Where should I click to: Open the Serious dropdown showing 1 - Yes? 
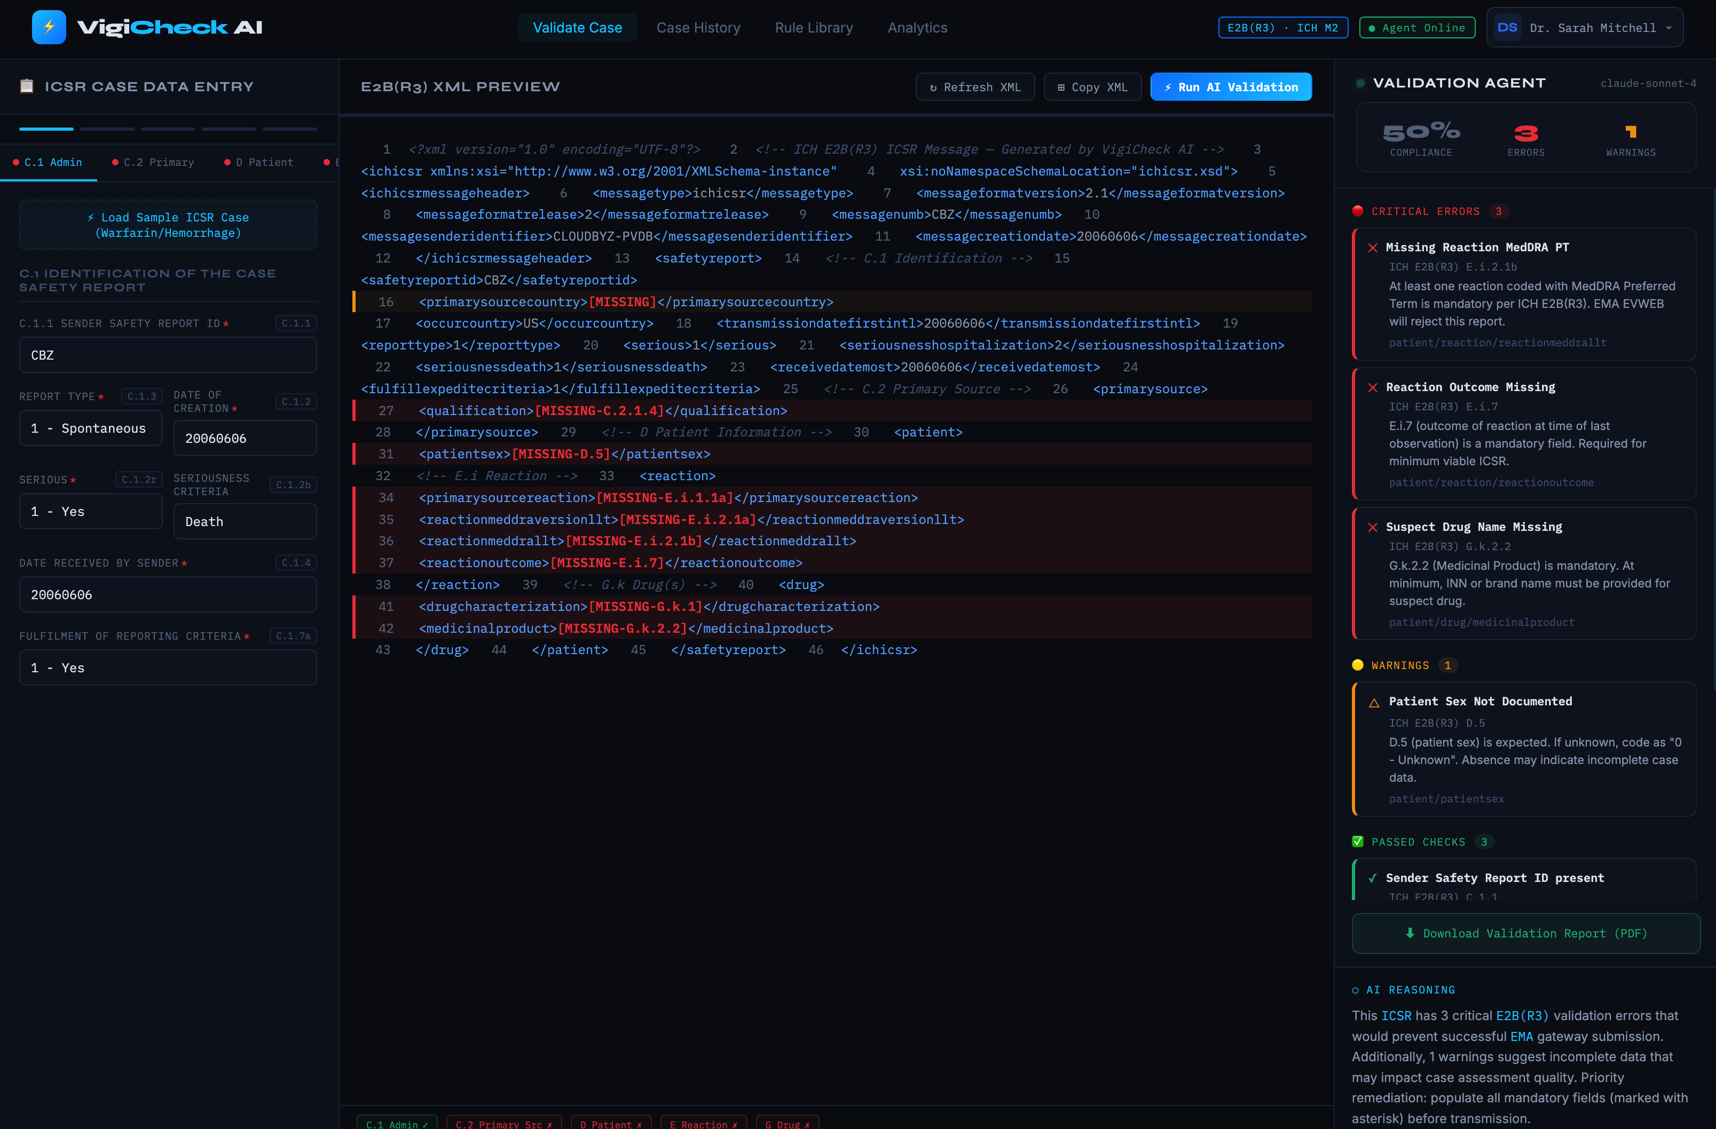click(x=91, y=512)
